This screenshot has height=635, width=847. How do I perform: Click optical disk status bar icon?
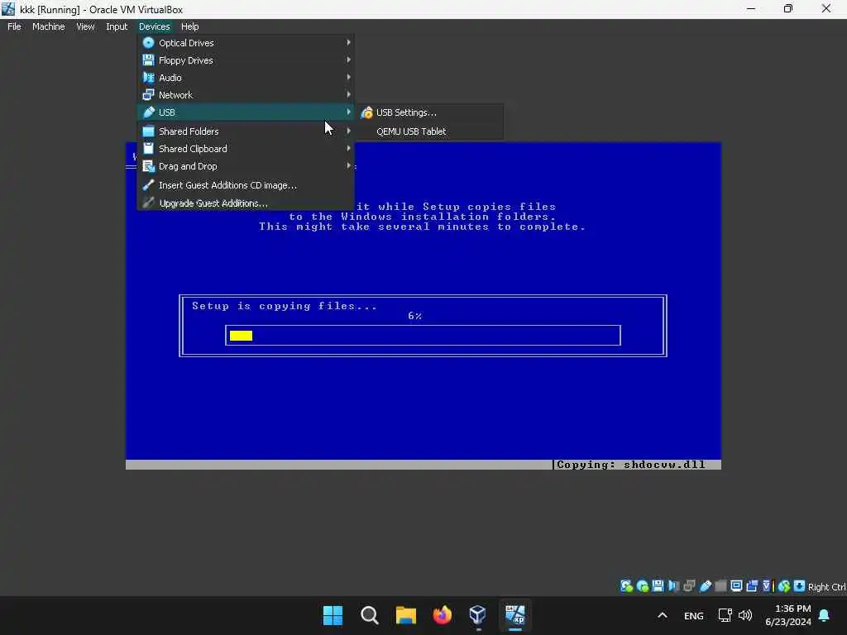pos(642,586)
